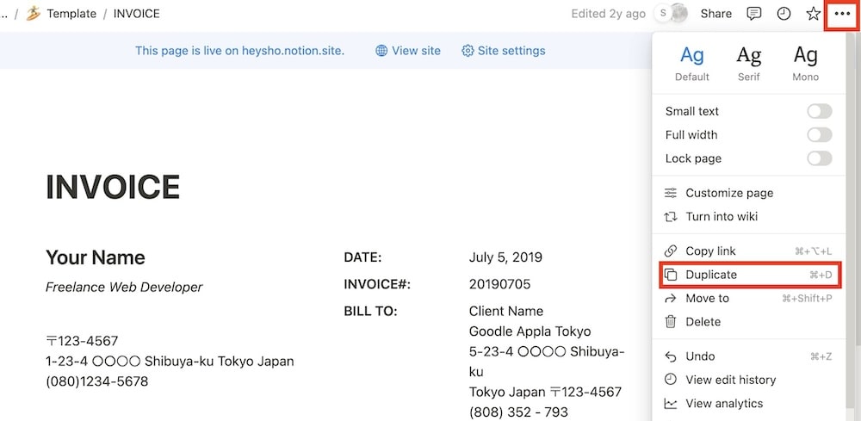Click the Customize page sliders icon
The height and width of the screenshot is (421, 861).
671,193
